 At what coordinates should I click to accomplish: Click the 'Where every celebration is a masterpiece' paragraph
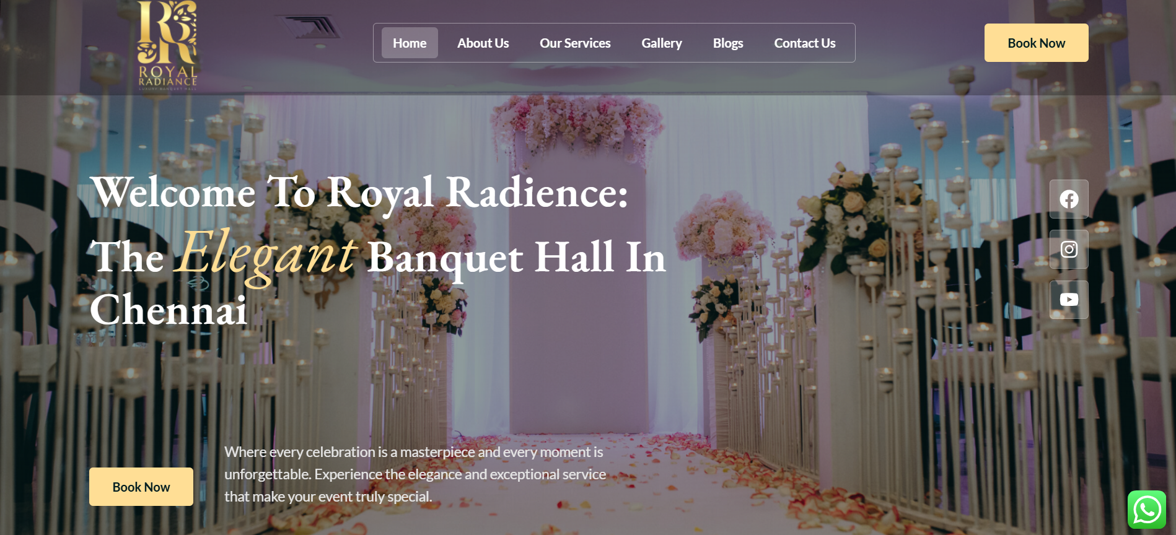click(x=413, y=453)
